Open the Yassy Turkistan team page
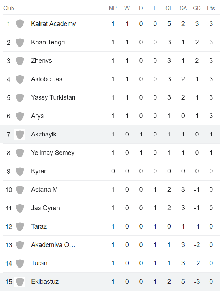 point(52,97)
